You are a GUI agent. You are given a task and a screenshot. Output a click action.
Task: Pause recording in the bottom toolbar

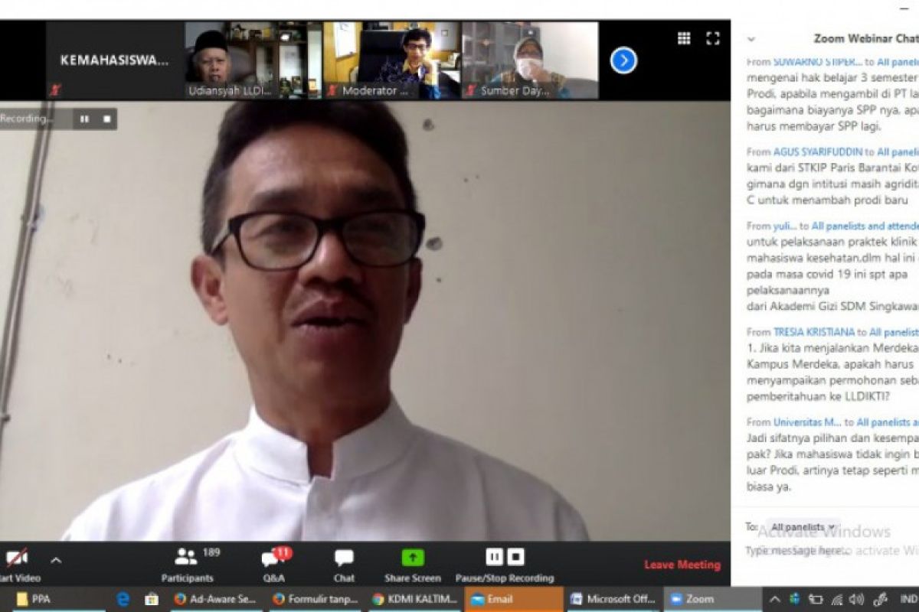(494, 557)
